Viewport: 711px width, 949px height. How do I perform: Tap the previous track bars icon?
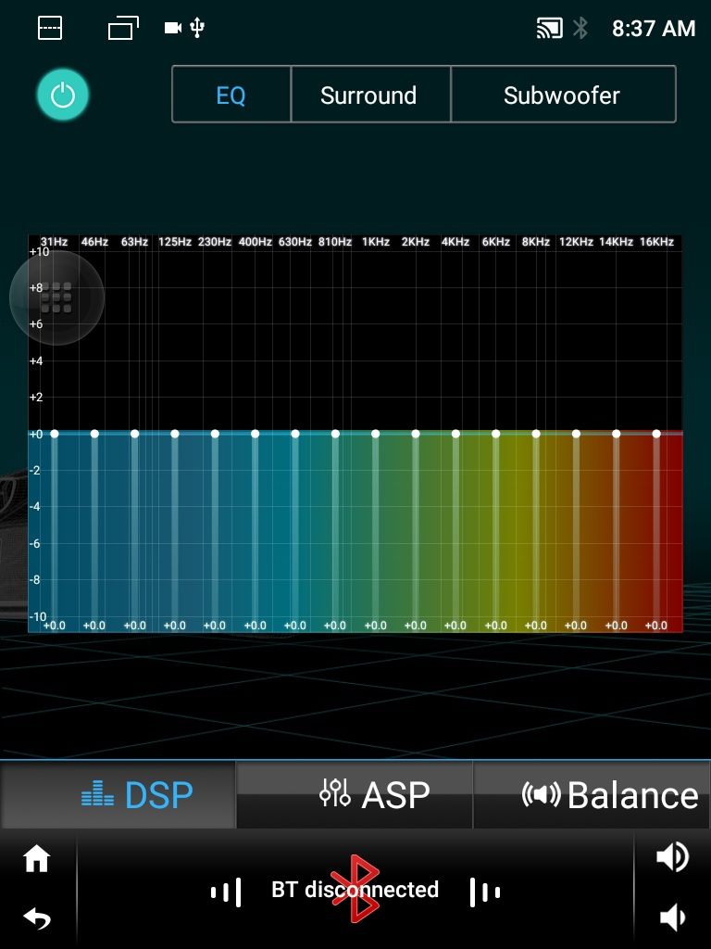(x=226, y=892)
